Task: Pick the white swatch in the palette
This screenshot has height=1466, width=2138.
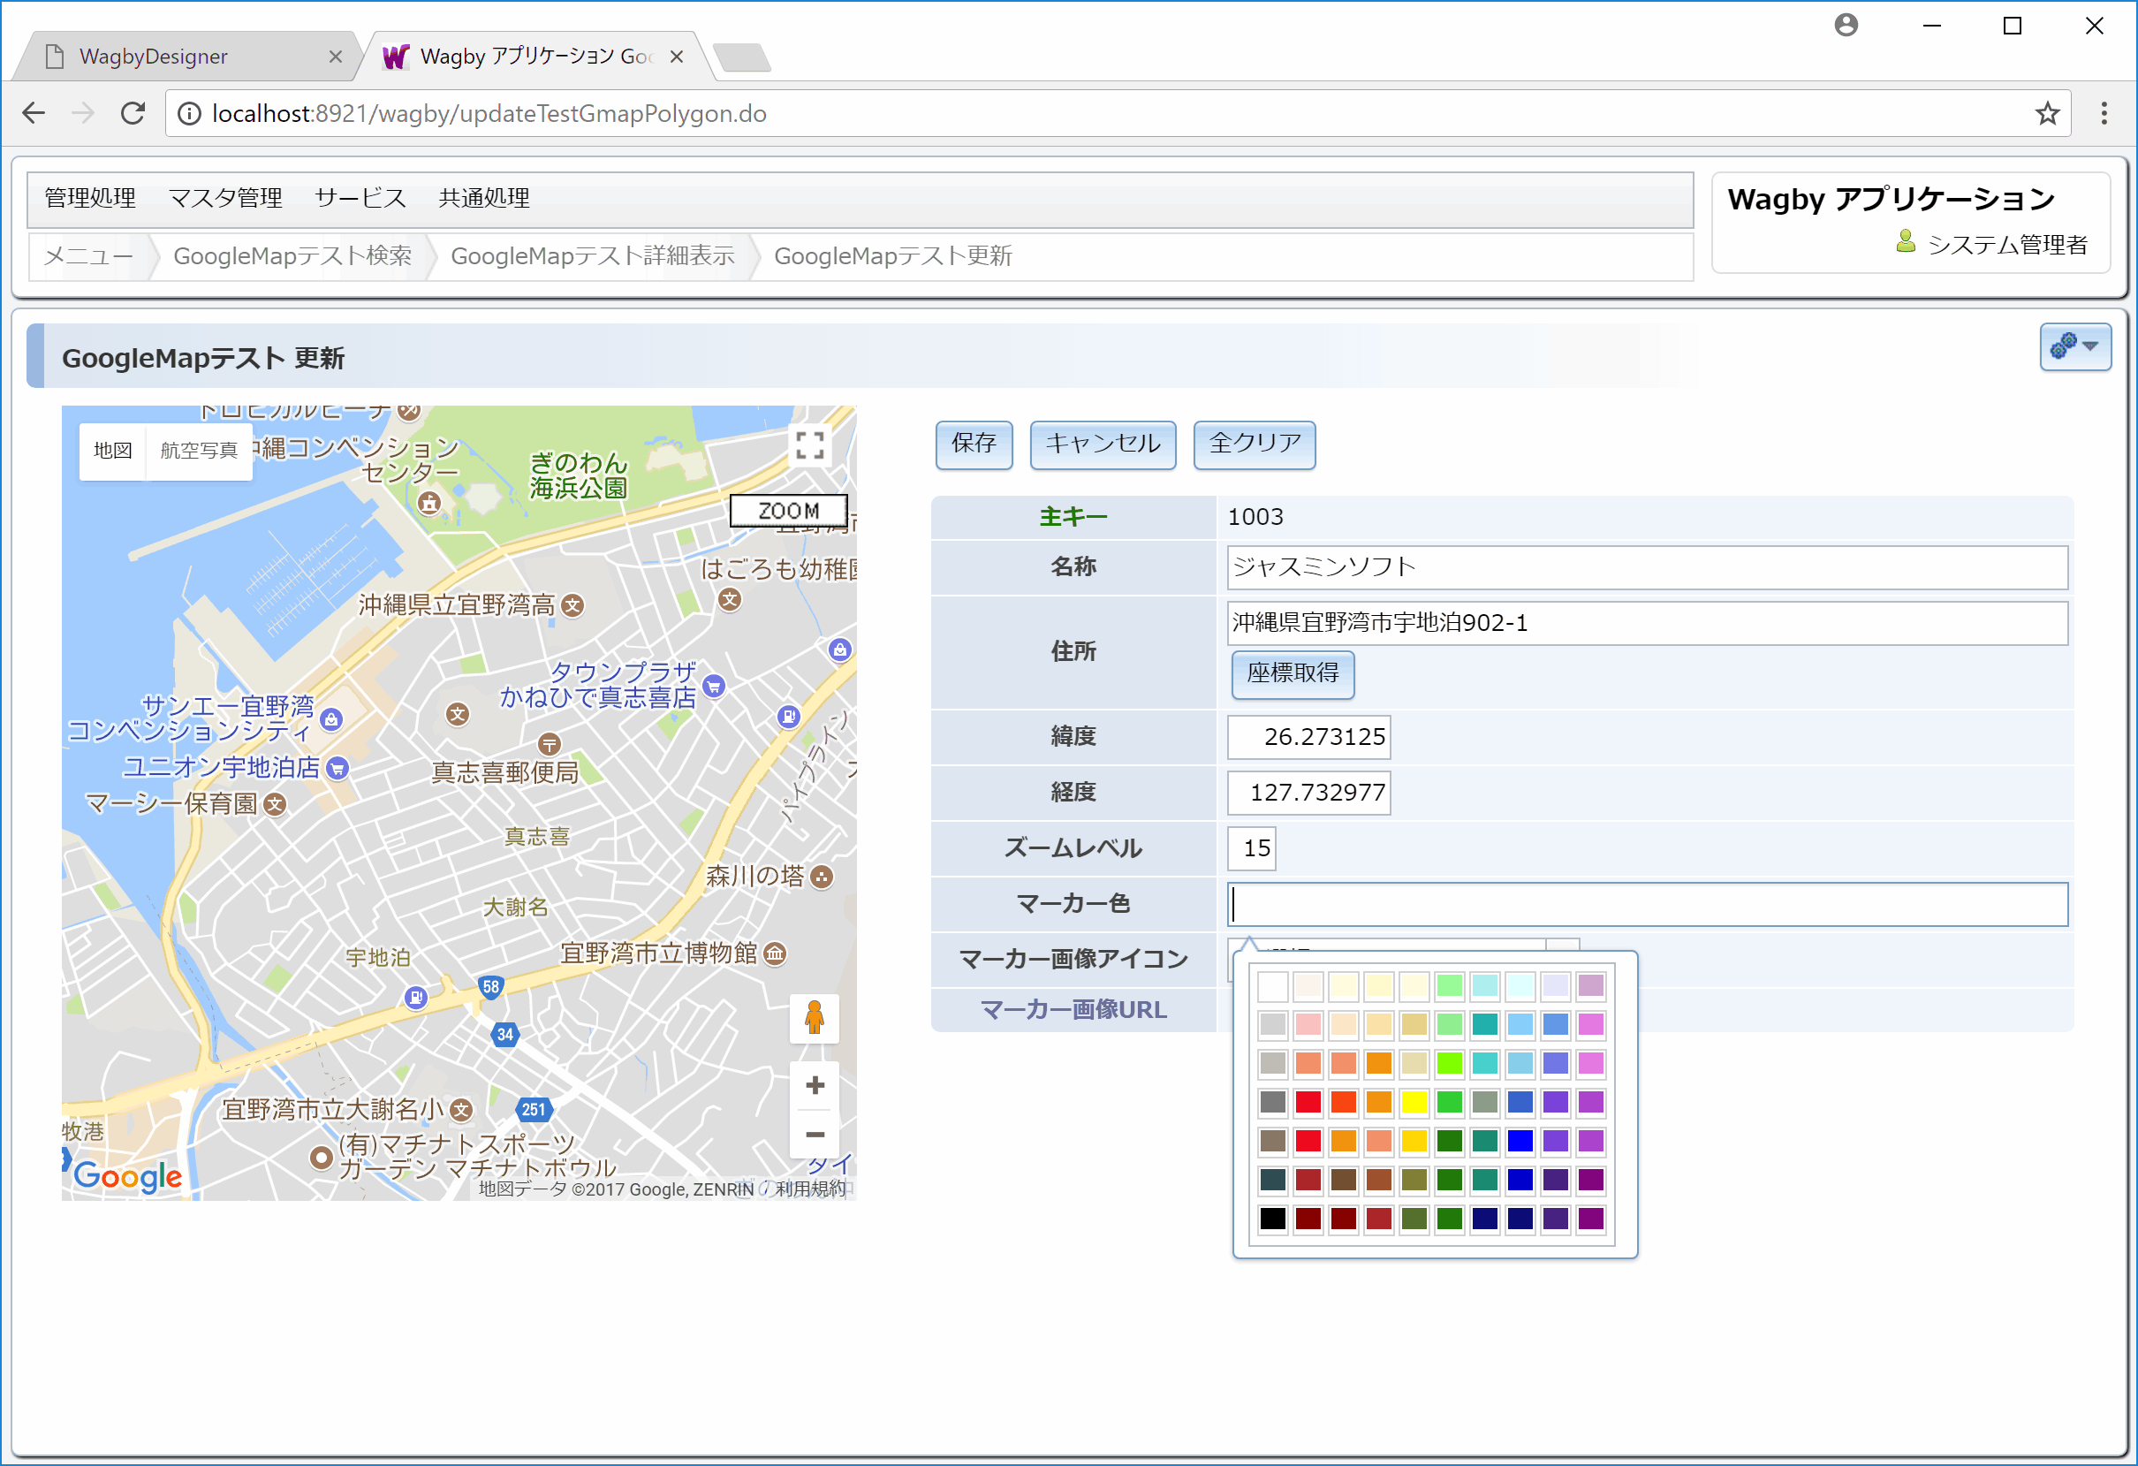Action: point(1272,985)
